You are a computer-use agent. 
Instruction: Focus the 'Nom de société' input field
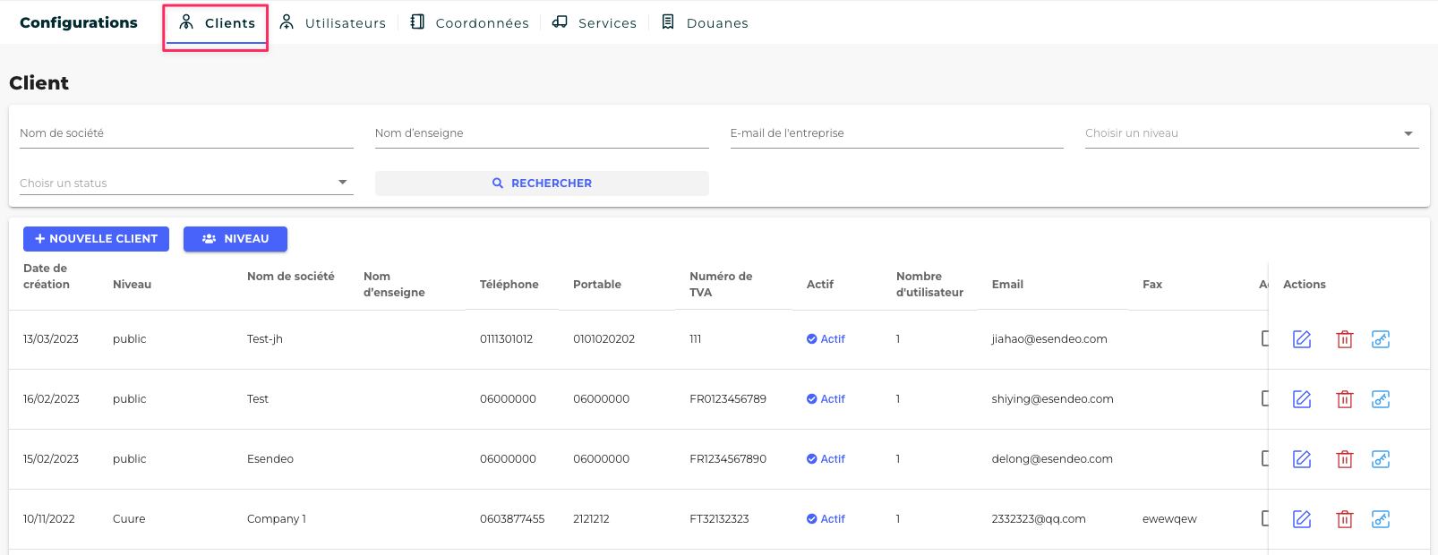tap(186, 133)
